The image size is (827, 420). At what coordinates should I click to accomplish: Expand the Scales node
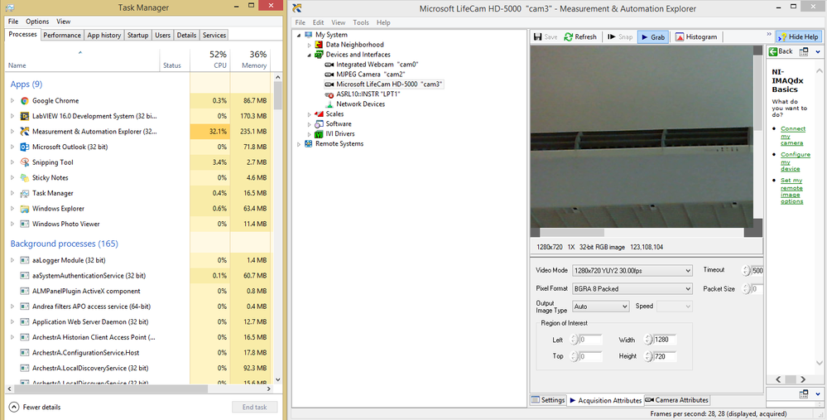(310, 114)
